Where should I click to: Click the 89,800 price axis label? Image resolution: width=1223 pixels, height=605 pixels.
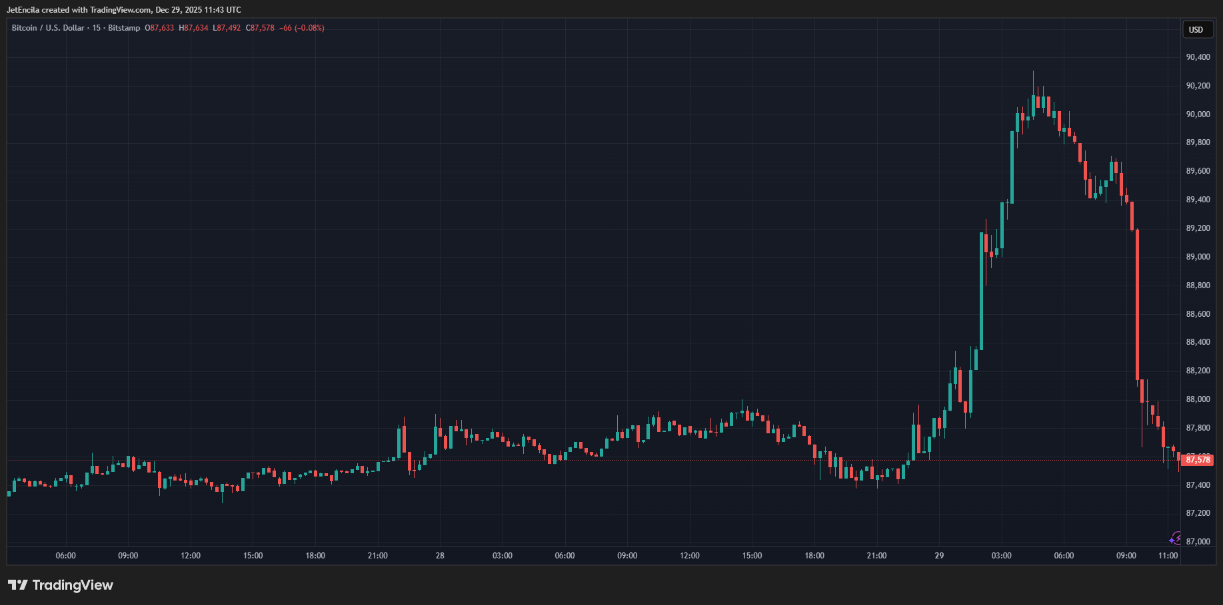click(x=1198, y=142)
